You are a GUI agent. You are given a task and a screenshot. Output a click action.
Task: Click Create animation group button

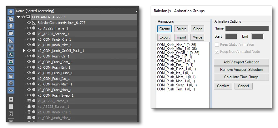[x=164, y=29]
